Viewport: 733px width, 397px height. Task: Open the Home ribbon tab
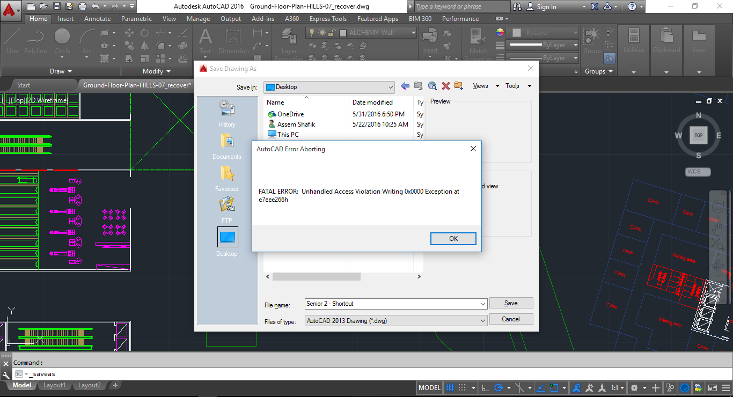coord(39,19)
